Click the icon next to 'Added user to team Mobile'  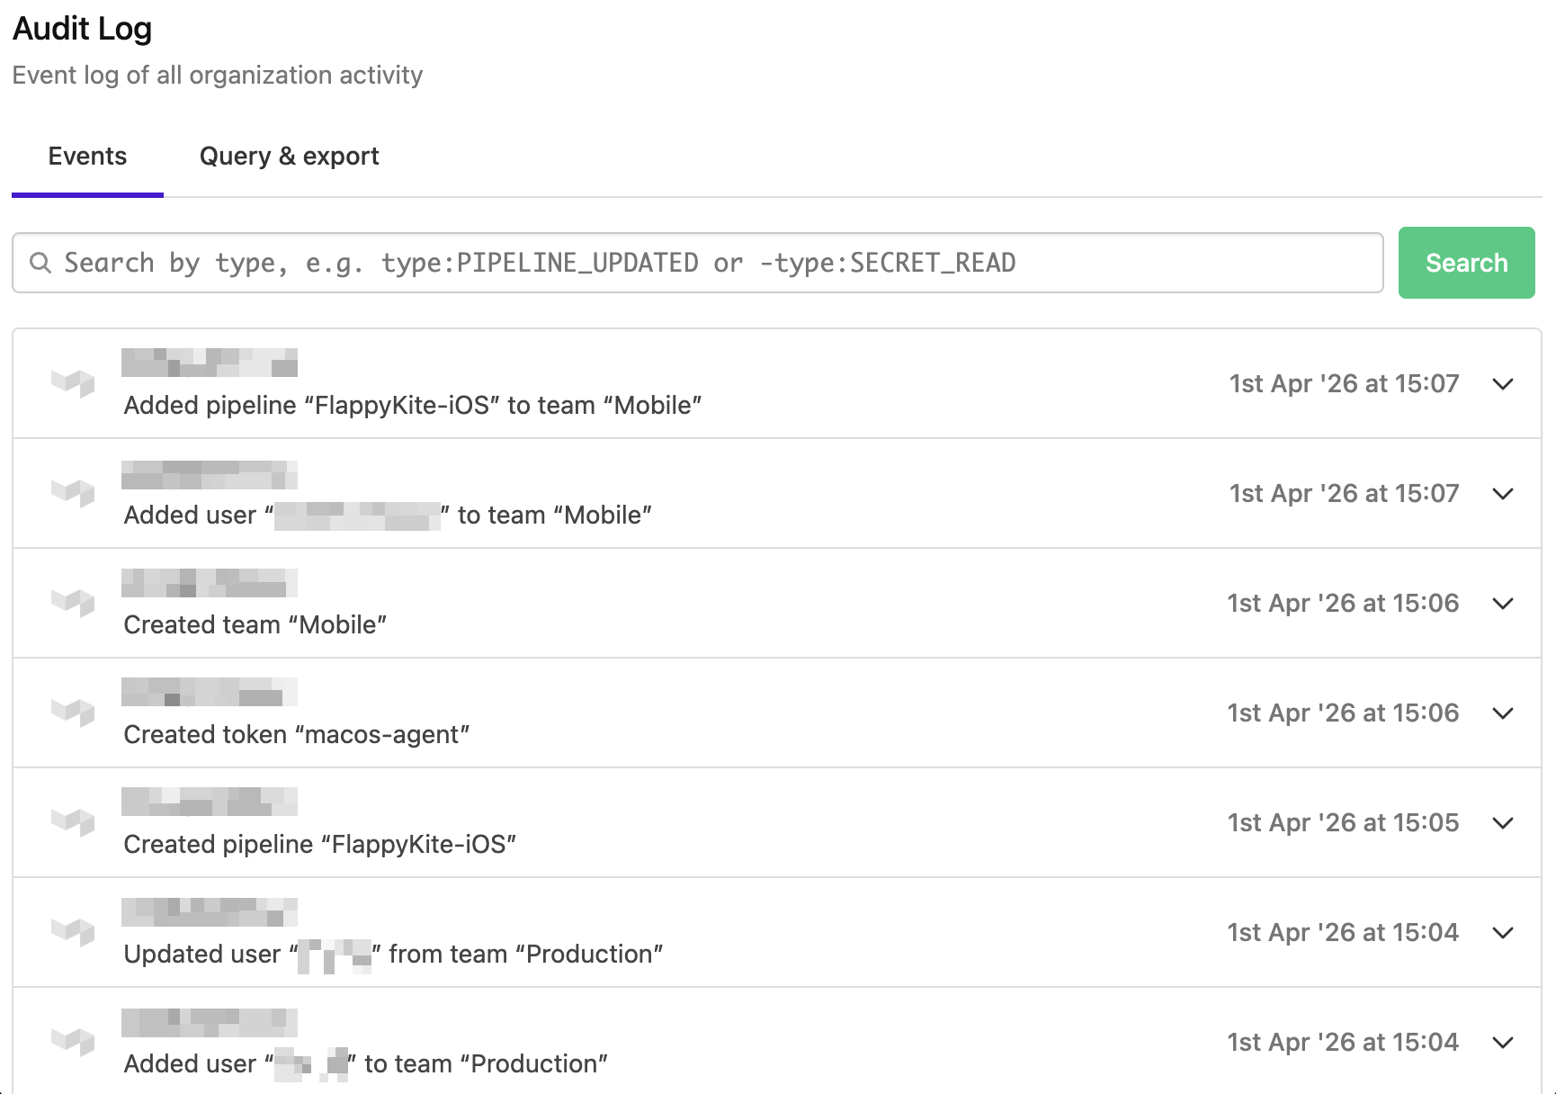click(74, 493)
